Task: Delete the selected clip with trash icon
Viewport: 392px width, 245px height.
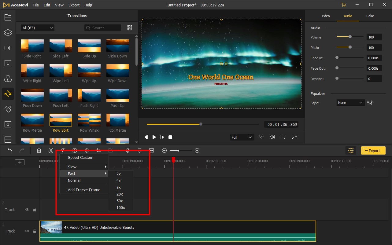Action: (39, 151)
